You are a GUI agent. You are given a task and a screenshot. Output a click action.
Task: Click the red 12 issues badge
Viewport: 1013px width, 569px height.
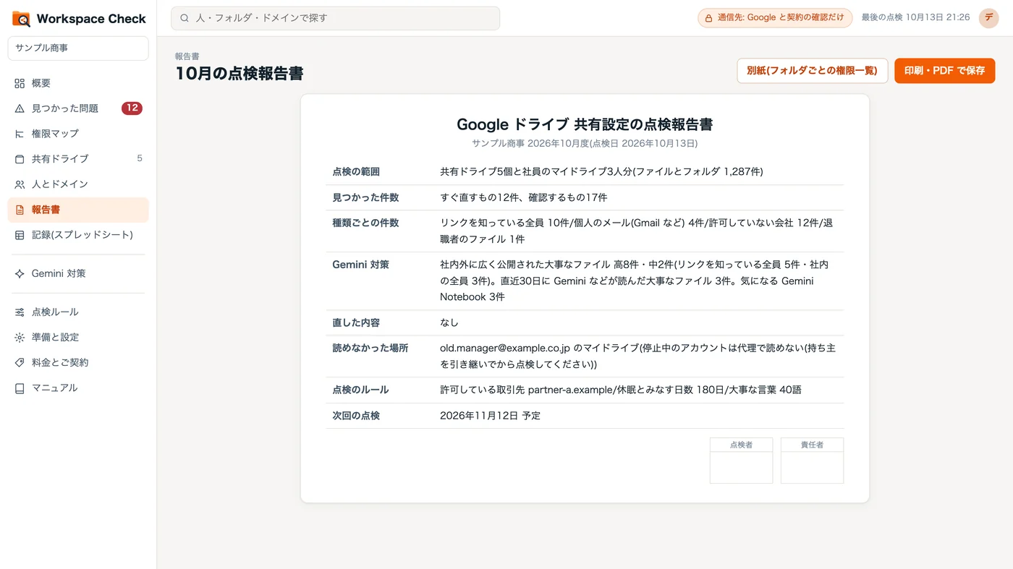point(132,108)
